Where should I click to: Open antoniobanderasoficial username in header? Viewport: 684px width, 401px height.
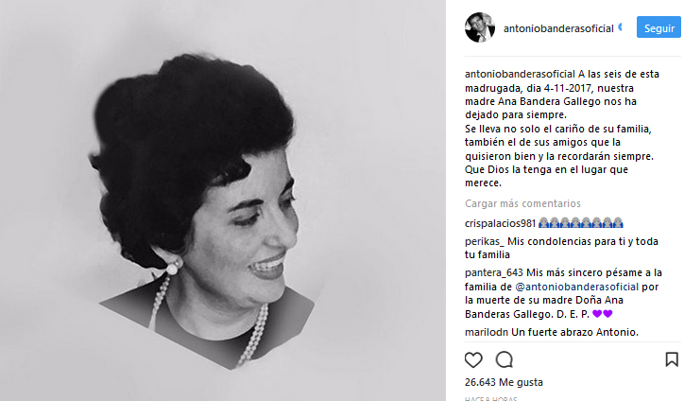tap(558, 28)
